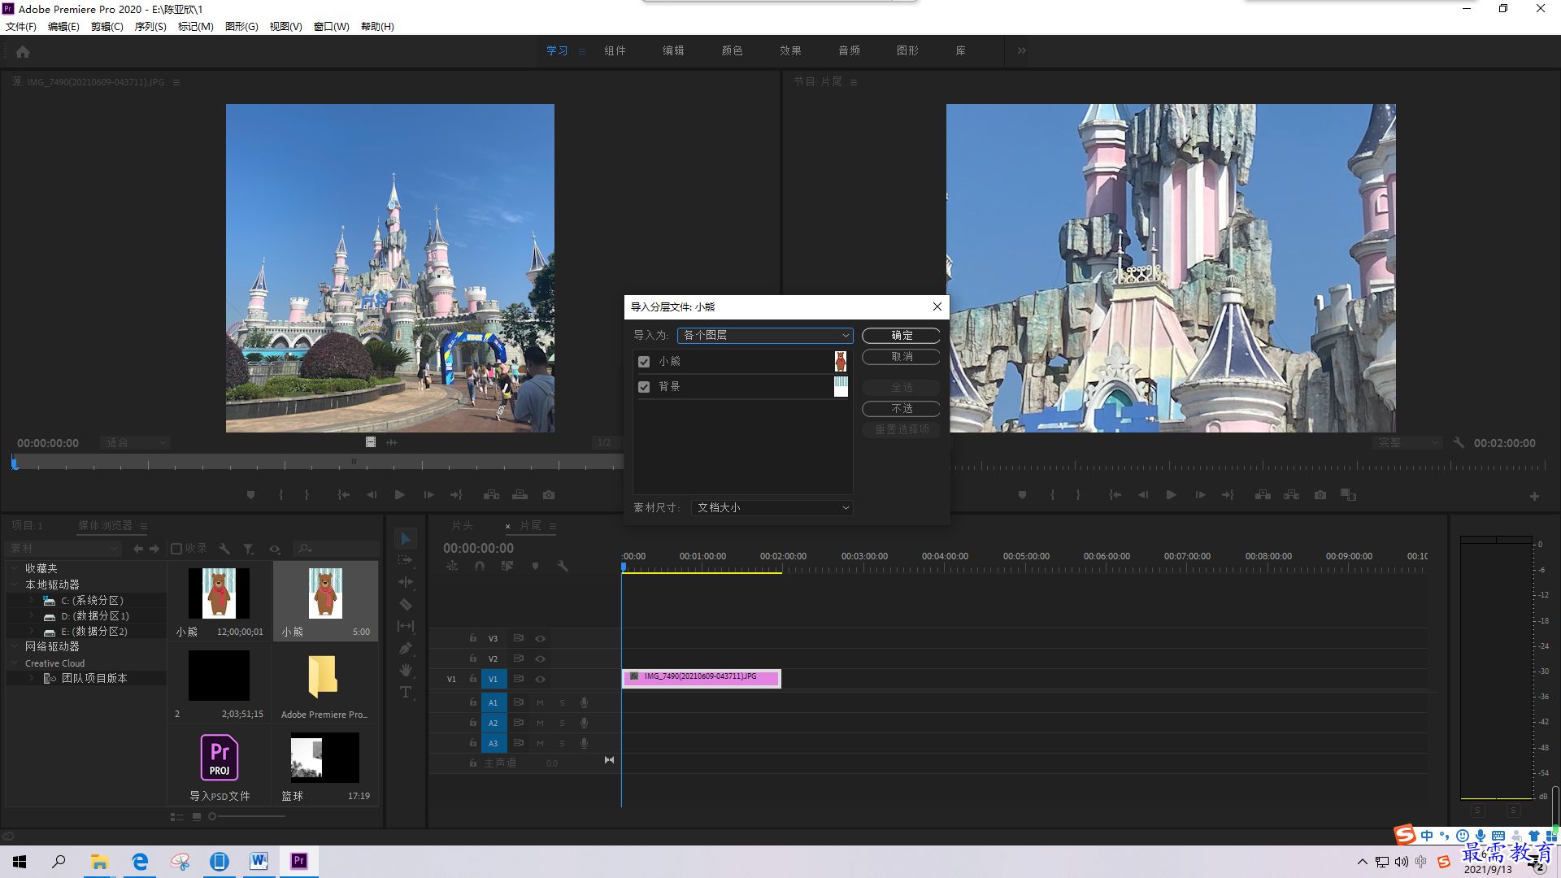Open Program monitor resolution dropdown 完整
1561x878 pixels.
pos(1408,443)
